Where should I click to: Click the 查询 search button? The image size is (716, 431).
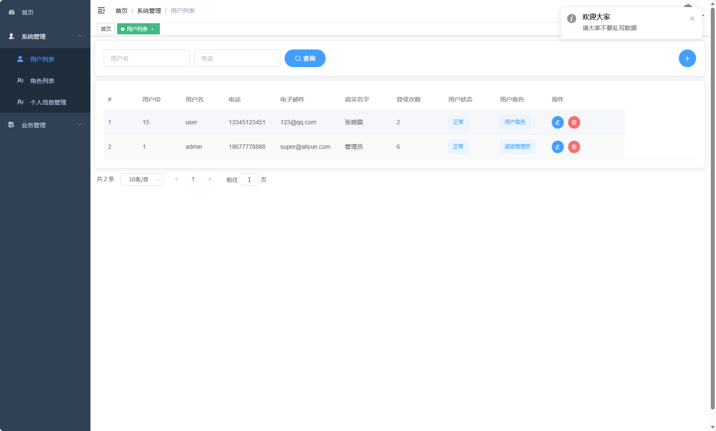click(x=305, y=58)
